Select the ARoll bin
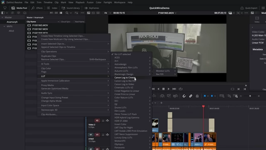 [x=11, y=31]
